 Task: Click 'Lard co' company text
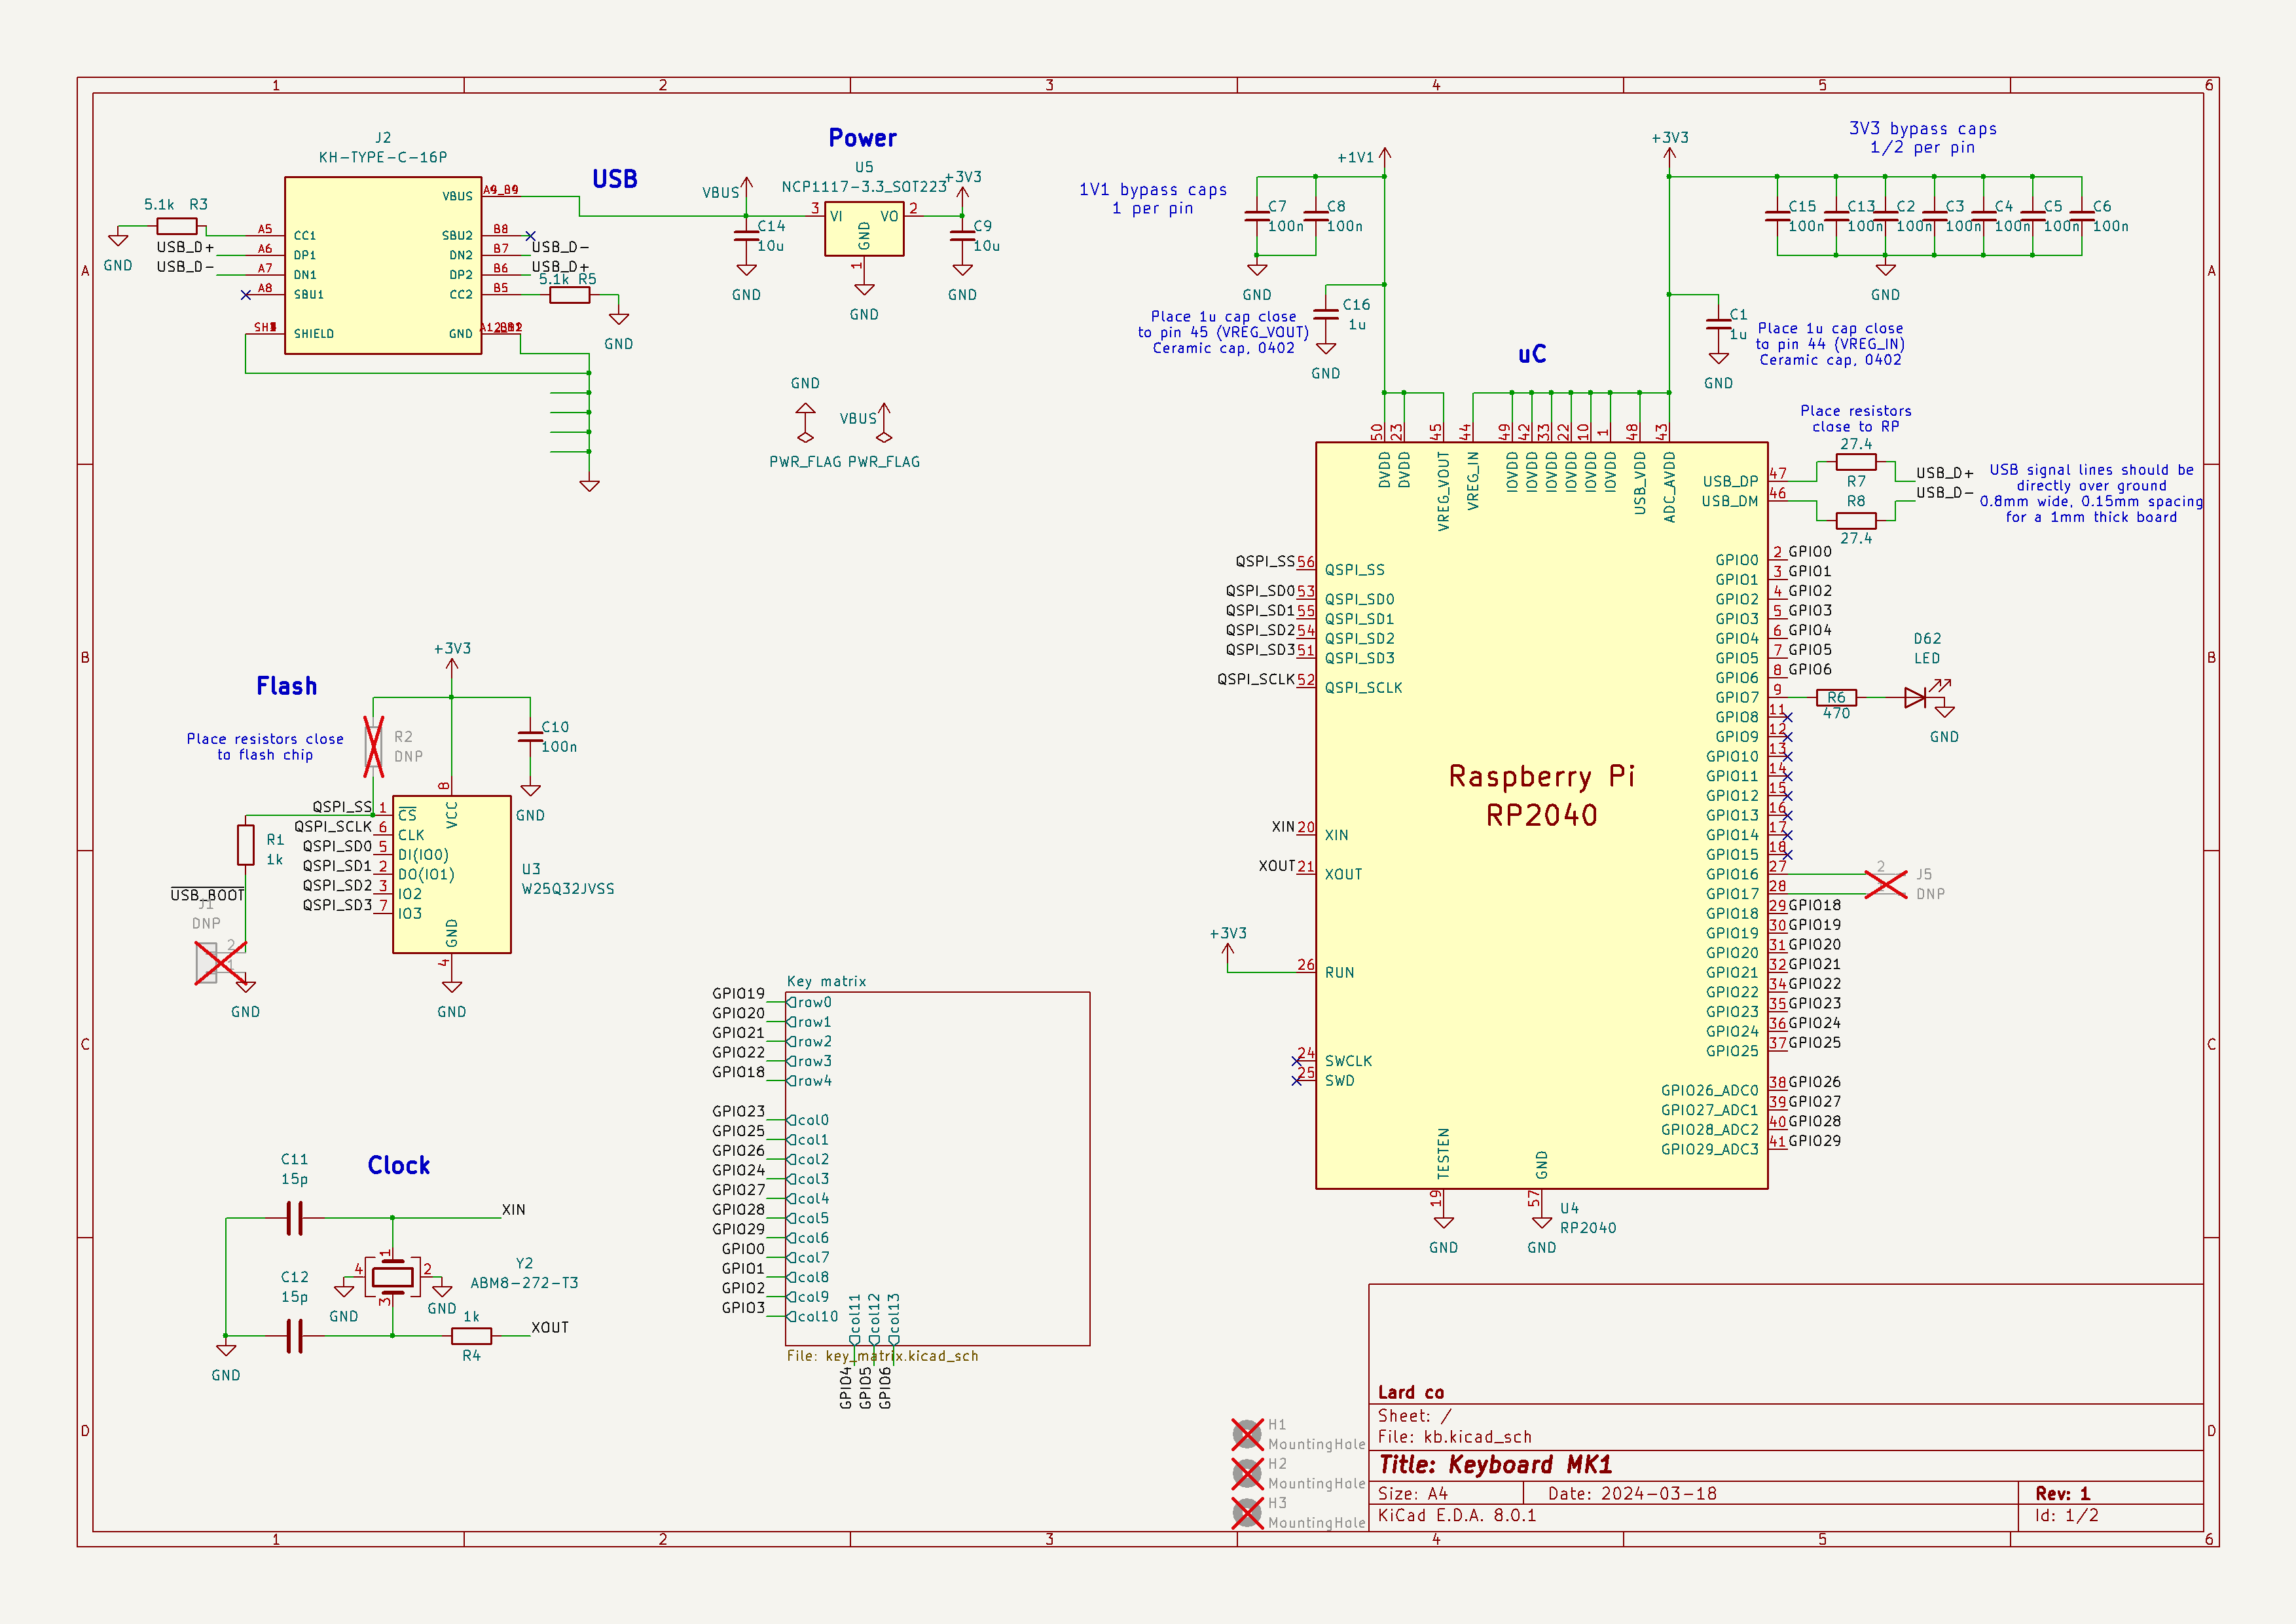(x=1410, y=1392)
